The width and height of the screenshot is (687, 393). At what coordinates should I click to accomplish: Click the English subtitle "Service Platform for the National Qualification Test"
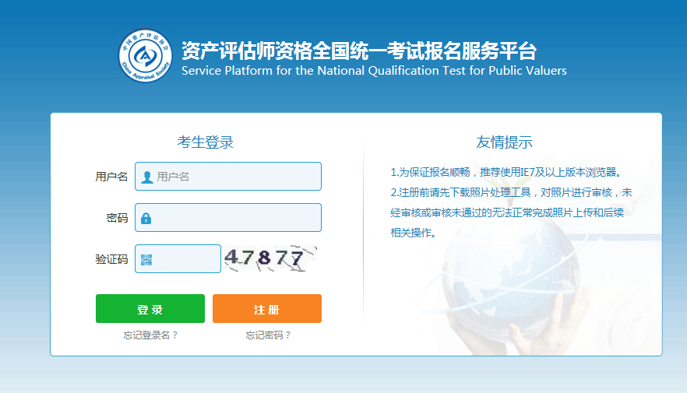coord(374,71)
